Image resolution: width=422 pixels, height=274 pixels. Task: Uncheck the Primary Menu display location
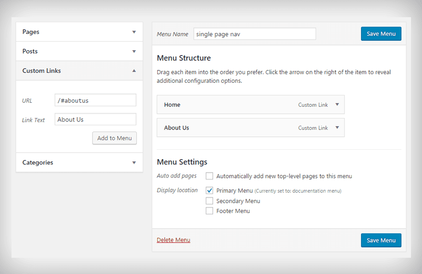(x=210, y=190)
